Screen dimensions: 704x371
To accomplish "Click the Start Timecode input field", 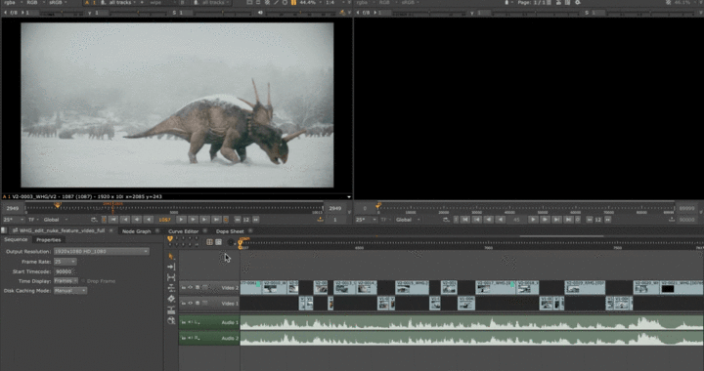I will pos(64,271).
